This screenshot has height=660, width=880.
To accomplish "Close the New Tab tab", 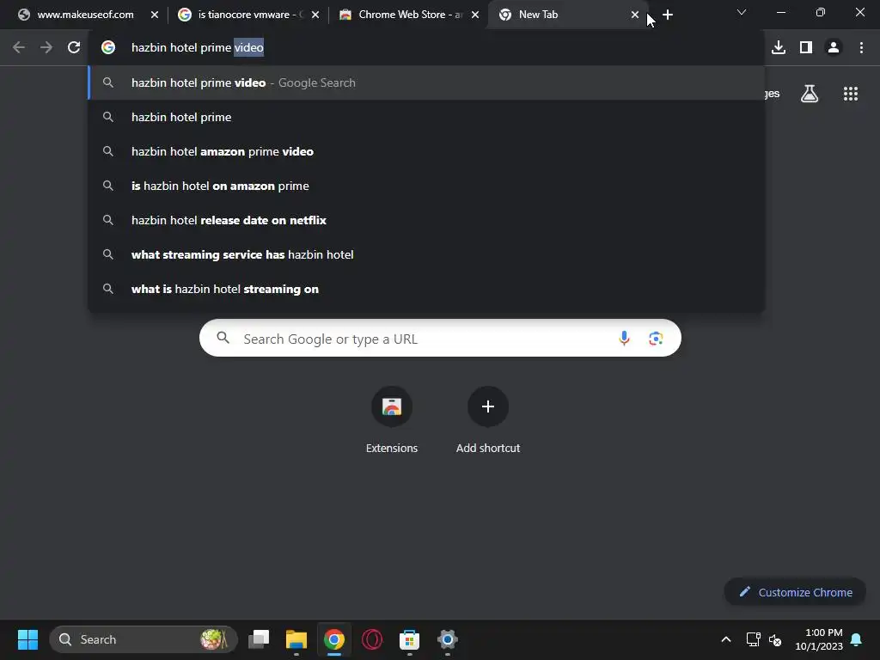I will coord(635,15).
